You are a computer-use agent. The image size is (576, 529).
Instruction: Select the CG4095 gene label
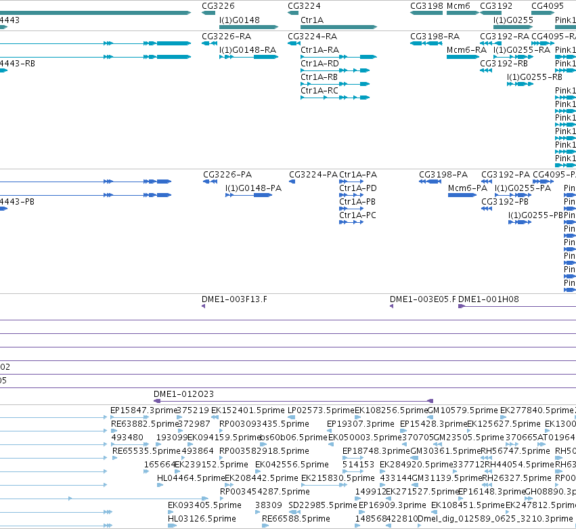[548, 6]
